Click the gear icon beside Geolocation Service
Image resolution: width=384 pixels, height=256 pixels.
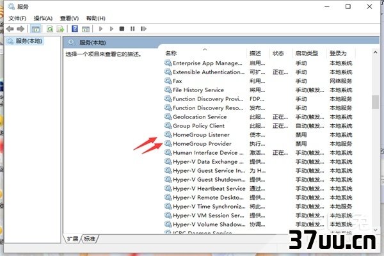pyautogui.click(x=168, y=116)
